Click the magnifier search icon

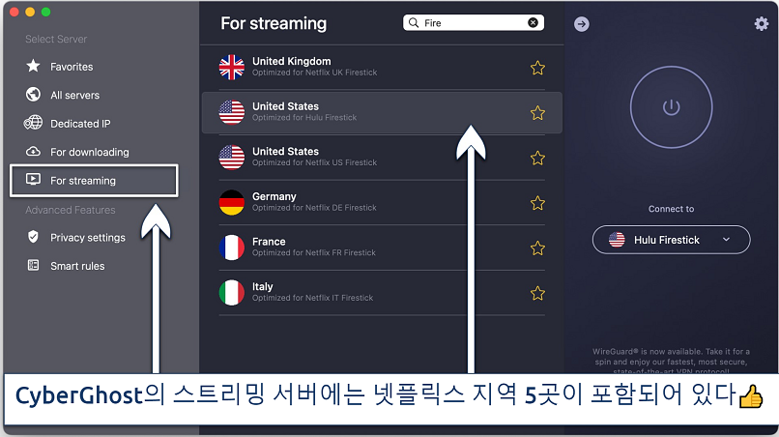(x=414, y=22)
